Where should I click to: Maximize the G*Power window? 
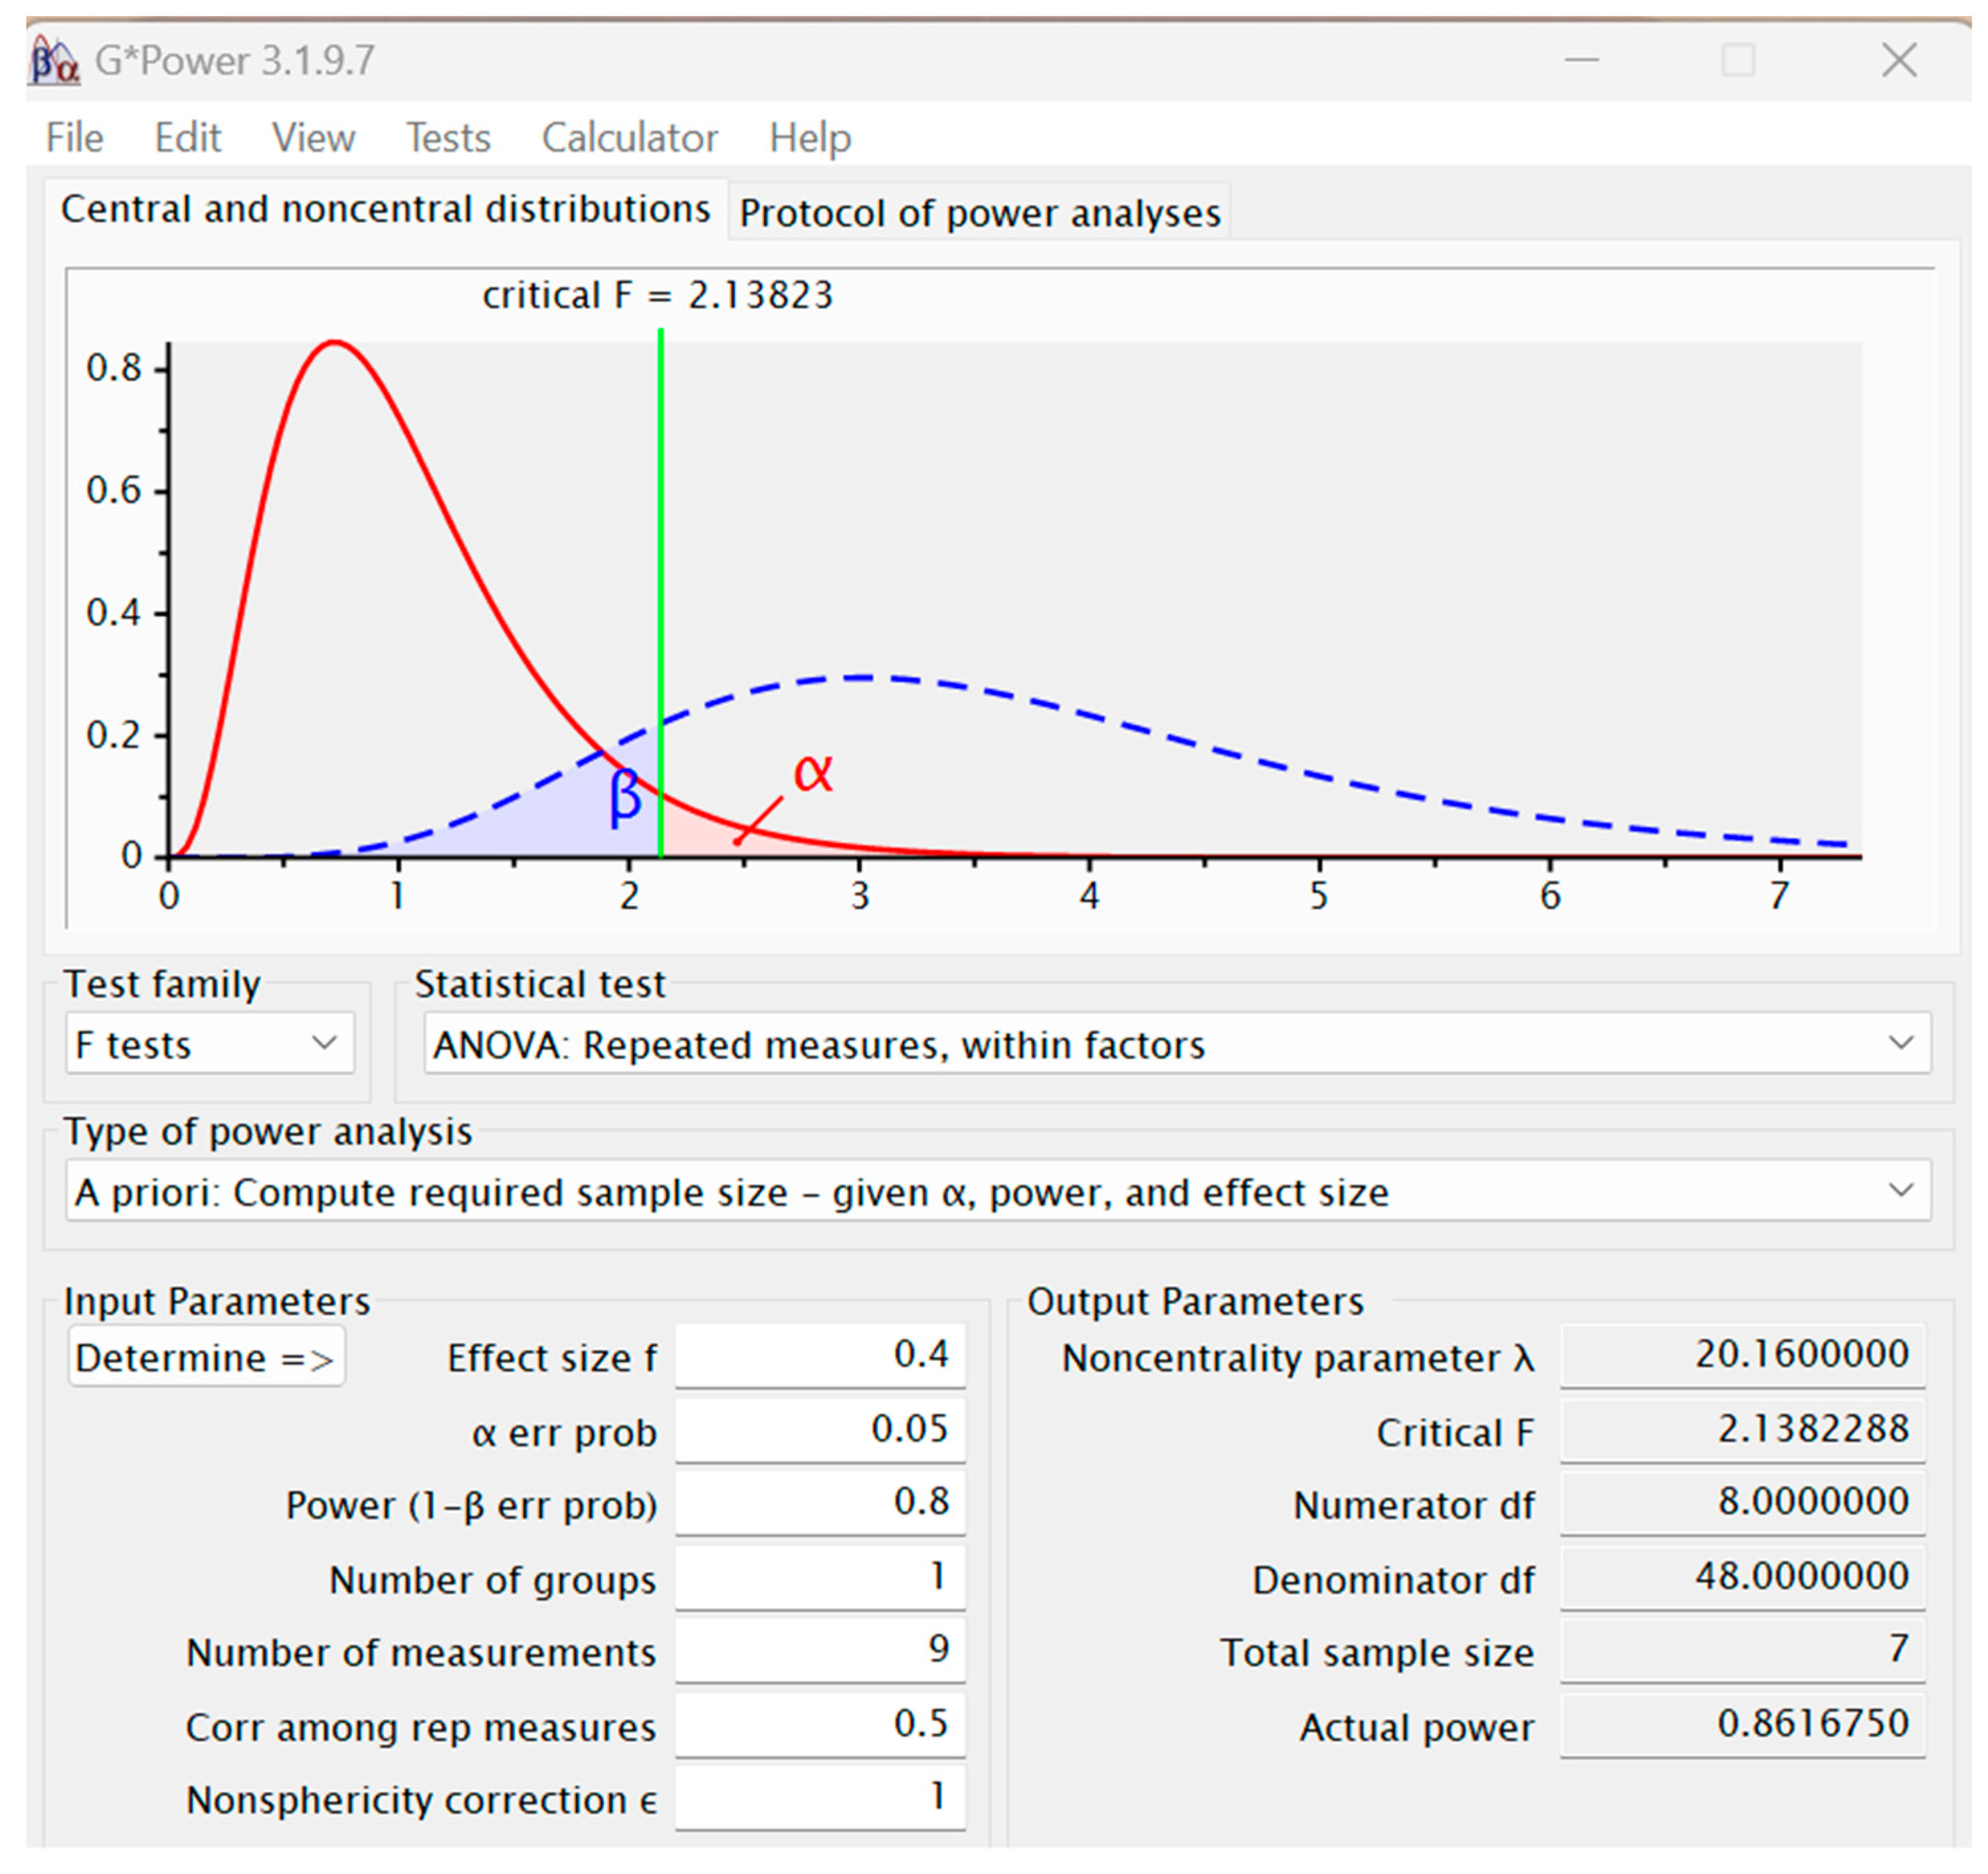pyautogui.click(x=1738, y=61)
